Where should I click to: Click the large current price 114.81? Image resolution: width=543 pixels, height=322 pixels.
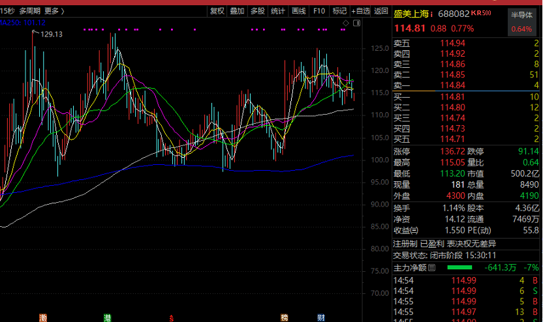coord(410,29)
